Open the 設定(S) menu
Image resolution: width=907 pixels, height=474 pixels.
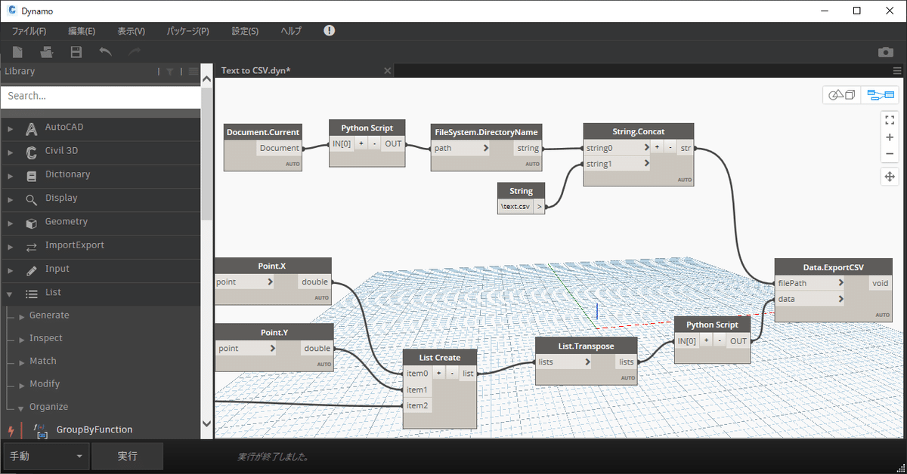tap(245, 31)
